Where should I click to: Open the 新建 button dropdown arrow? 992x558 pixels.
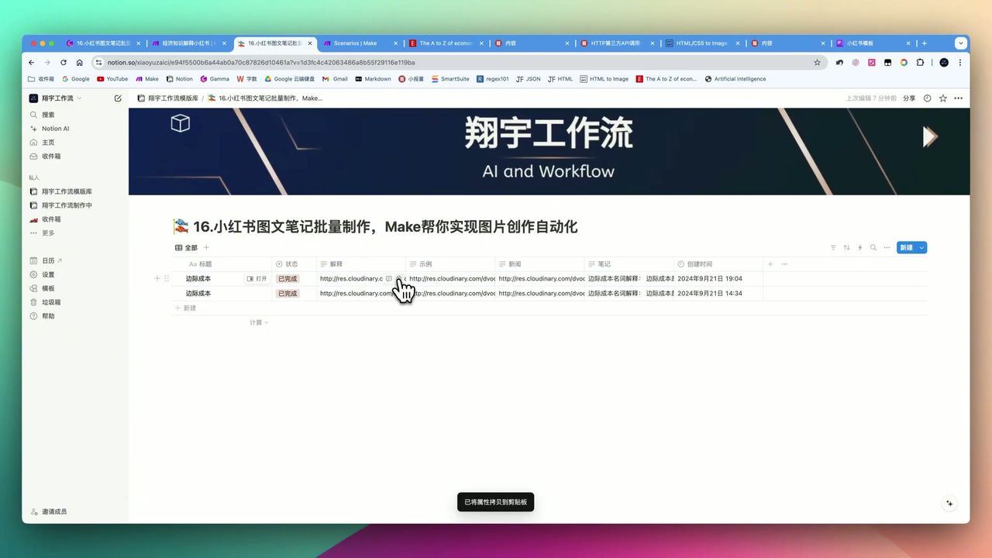click(x=921, y=247)
